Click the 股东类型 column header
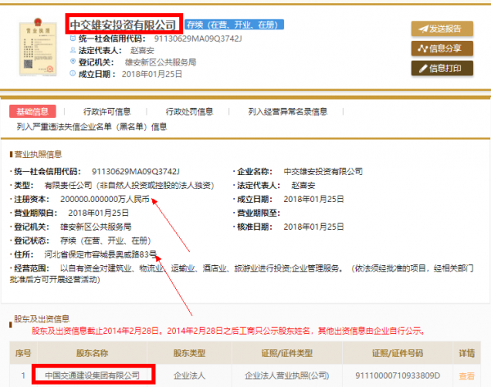This screenshot has width=491, height=387. click(189, 353)
